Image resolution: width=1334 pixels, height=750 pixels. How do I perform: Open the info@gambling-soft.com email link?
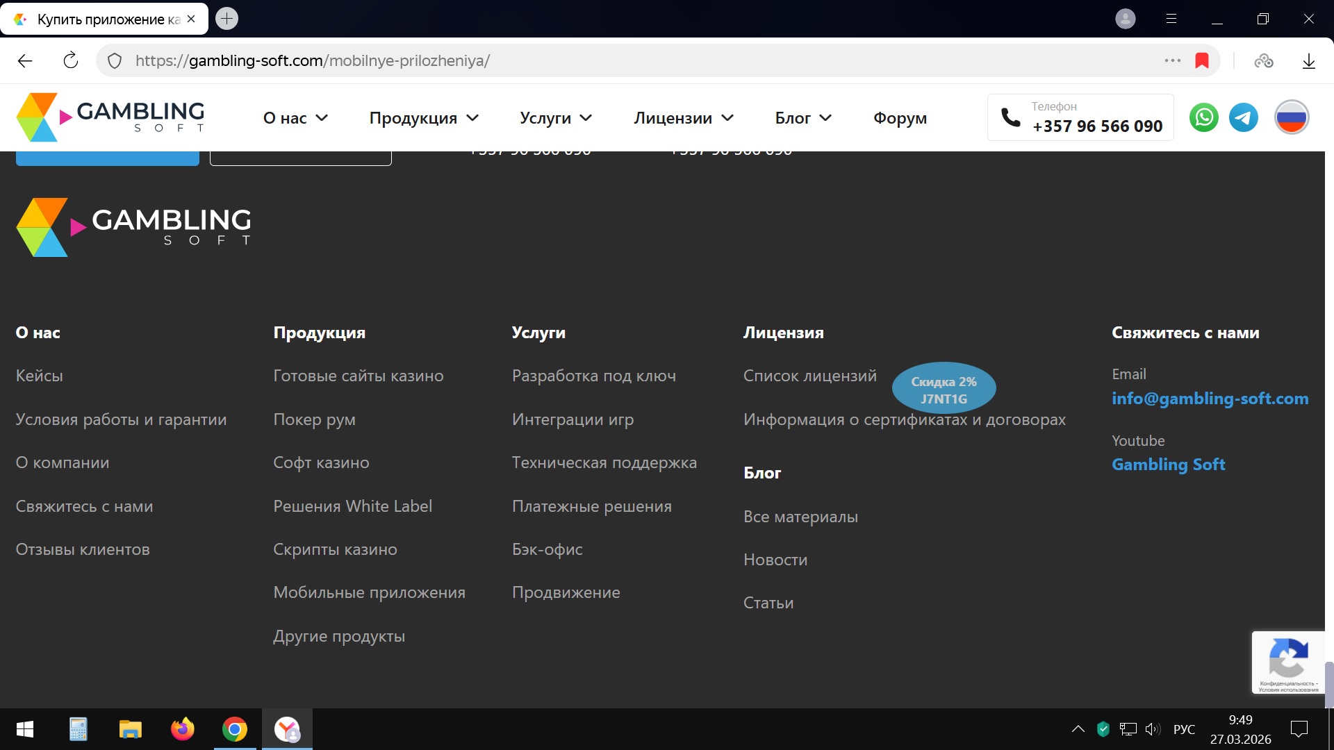tap(1210, 399)
